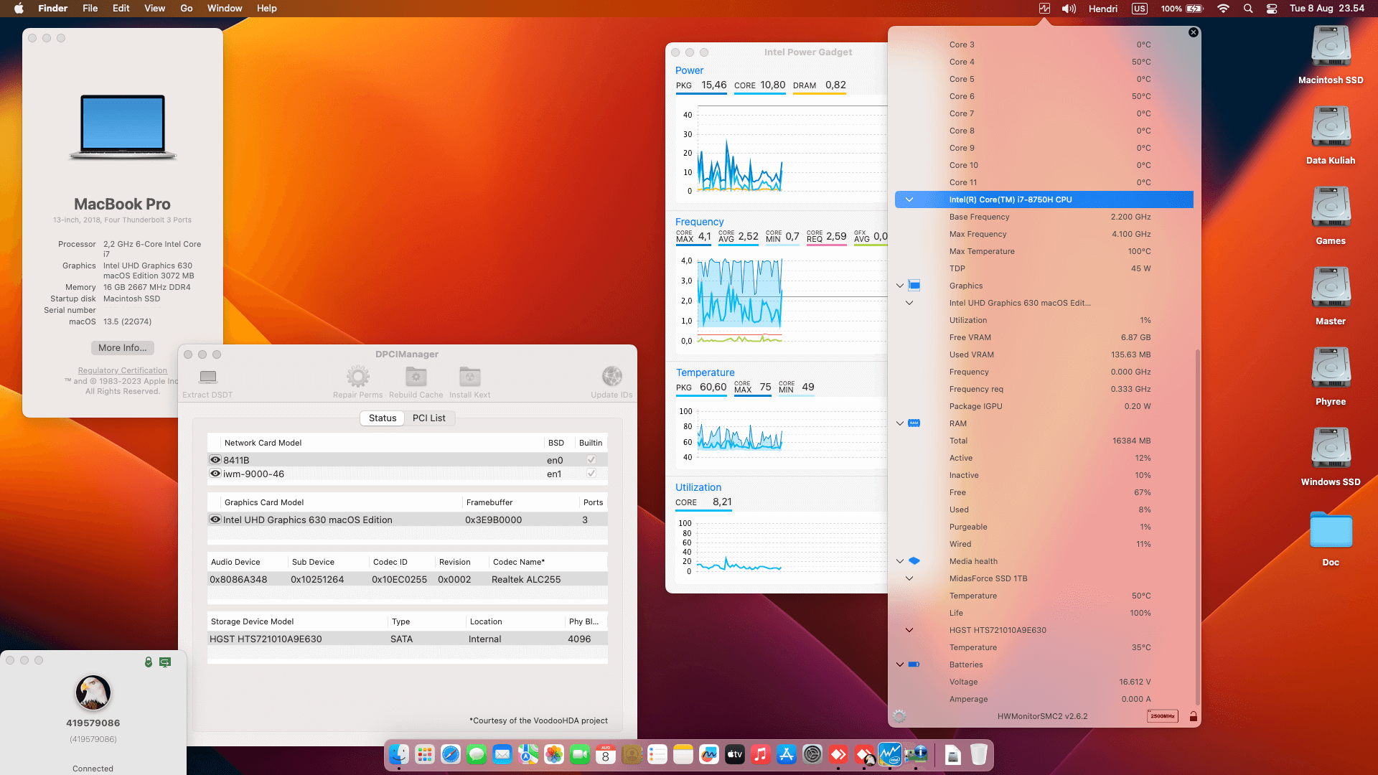1378x775 pixels.
Task: Click Repair Perms gear icon
Action: click(x=357, y=376)
